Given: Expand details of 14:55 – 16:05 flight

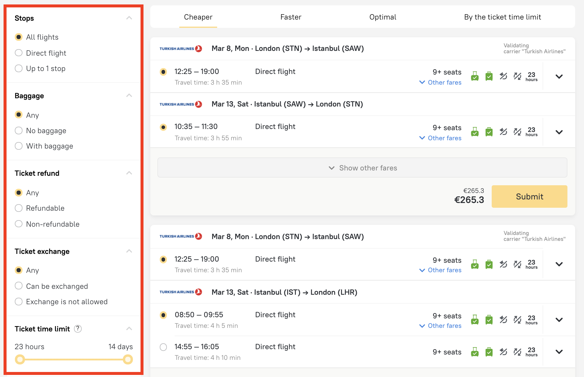Looking at the screenshot, I should click(x=559, y=352).
